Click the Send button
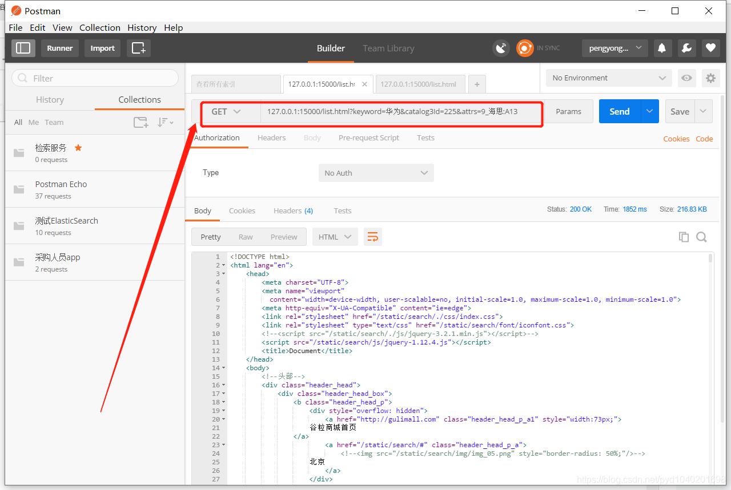731x490 pixels. 620,111
